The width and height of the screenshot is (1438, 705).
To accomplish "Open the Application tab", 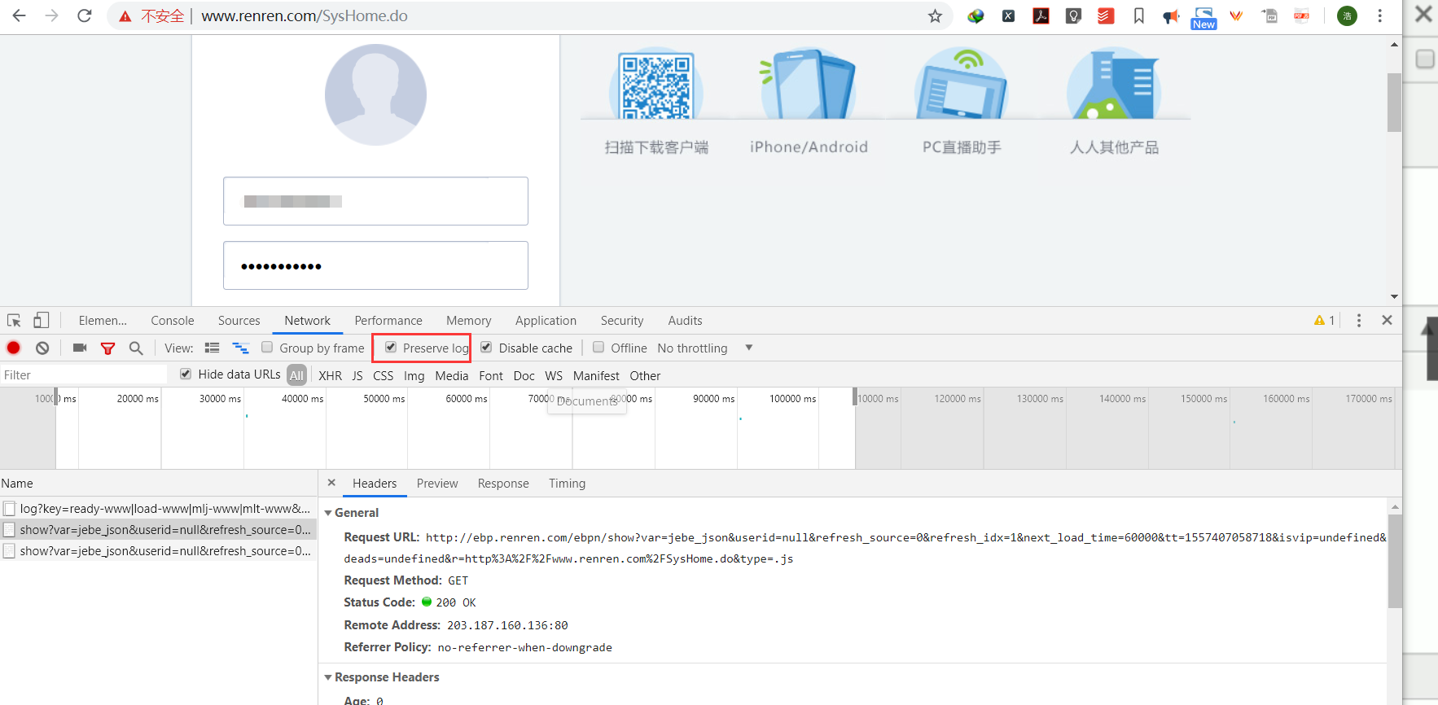I will (x=546, y=321).
